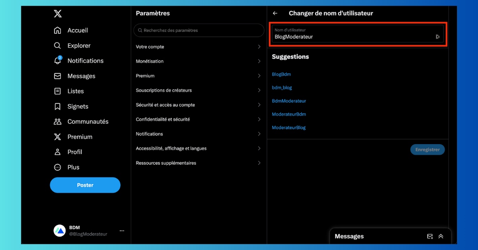Click the Communautés label in sidebar
The width and height of the screenshot is (478, 250).
88,121
